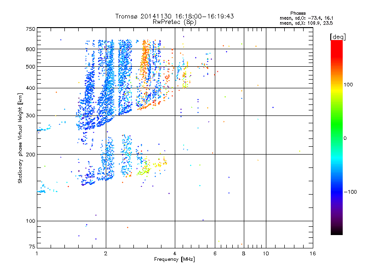Click the x-axis tick label '6'
This screenshot has height=276, width=368.
pos(215,253)
